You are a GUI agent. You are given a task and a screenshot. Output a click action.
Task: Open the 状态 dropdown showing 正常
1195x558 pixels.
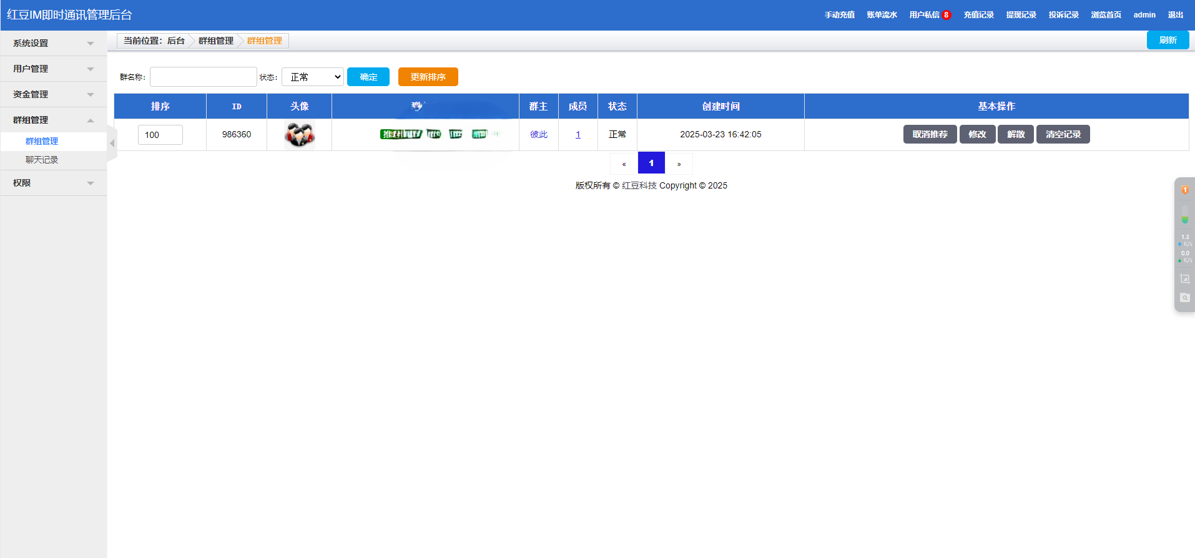tap(313, 77)
